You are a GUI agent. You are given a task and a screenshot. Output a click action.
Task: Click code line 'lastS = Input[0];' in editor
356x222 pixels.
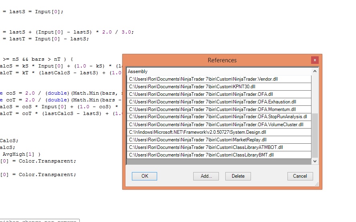pos(33,12)
